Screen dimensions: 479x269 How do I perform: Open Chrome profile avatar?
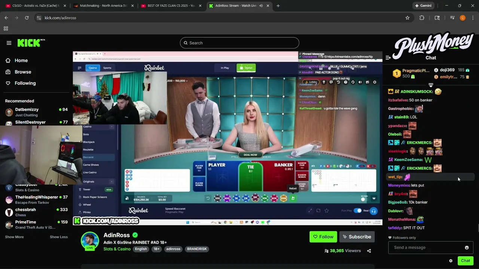[x=463, y=18]
